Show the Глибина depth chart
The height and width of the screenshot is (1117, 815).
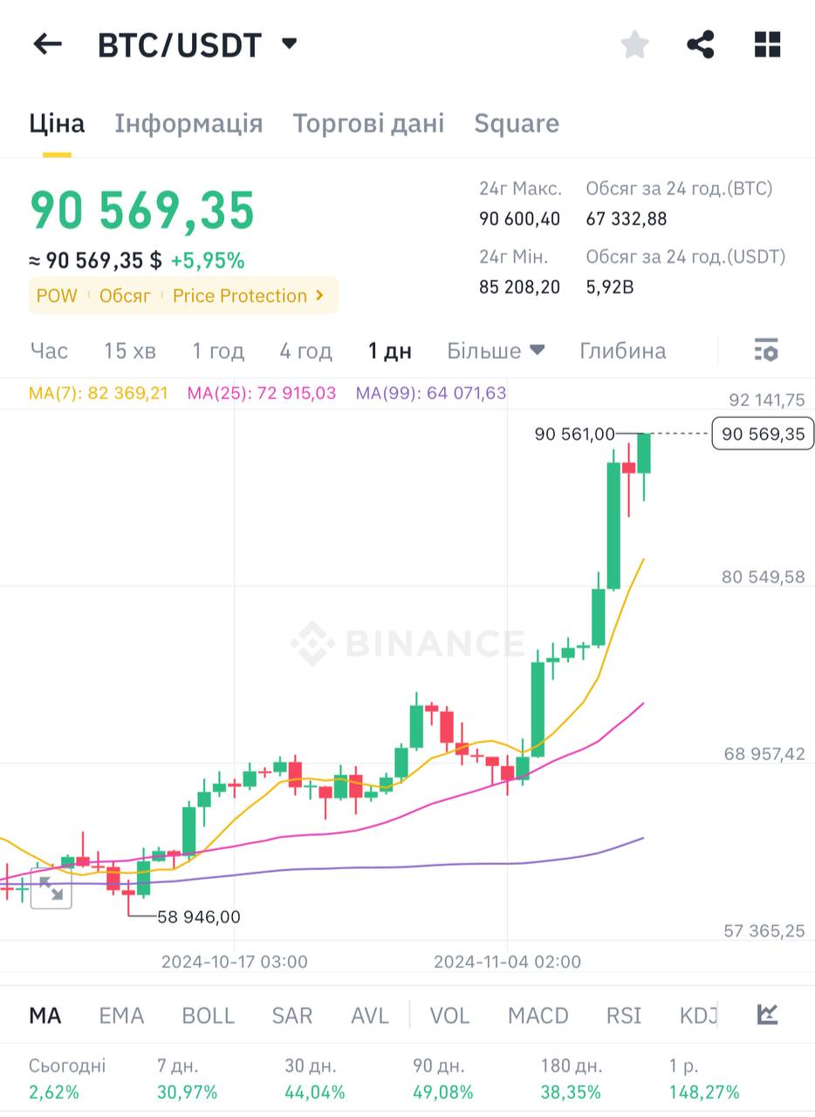point(622,351)
